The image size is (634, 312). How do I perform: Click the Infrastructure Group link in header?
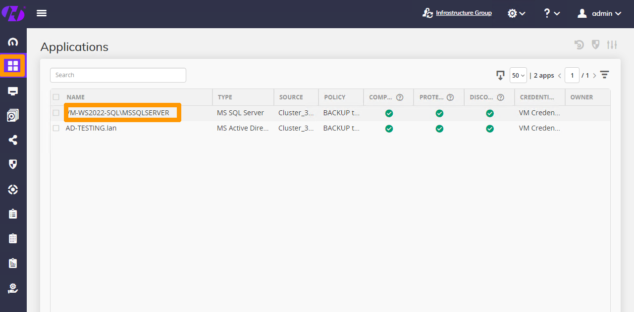point(464,13)
